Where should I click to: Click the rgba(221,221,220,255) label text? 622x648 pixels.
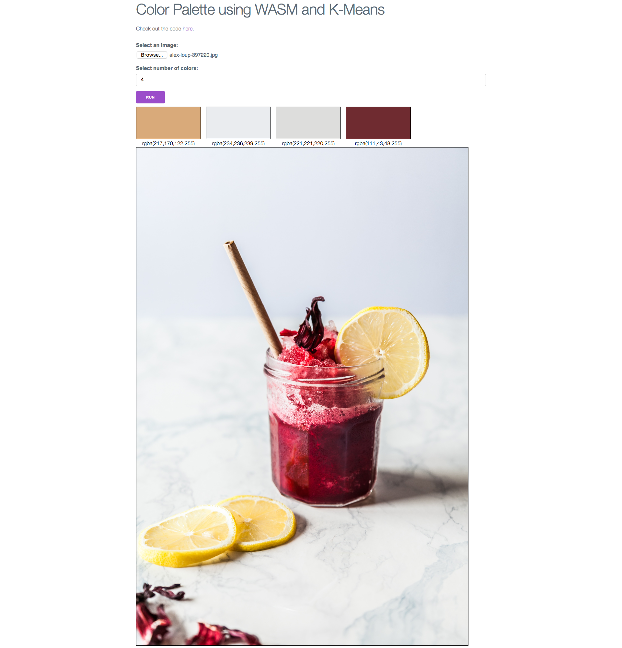(x=308, y=144)
